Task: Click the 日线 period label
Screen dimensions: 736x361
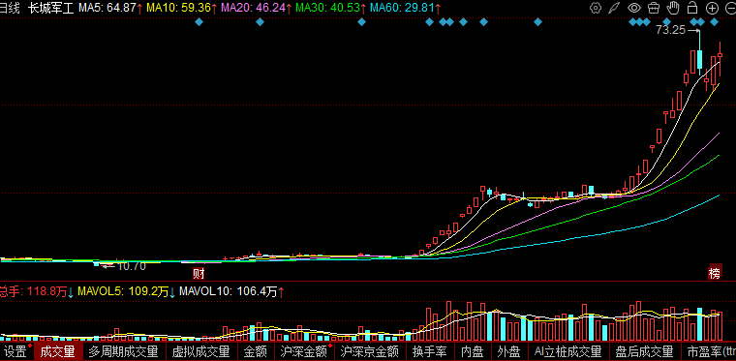Action: [x=10, y=8]
